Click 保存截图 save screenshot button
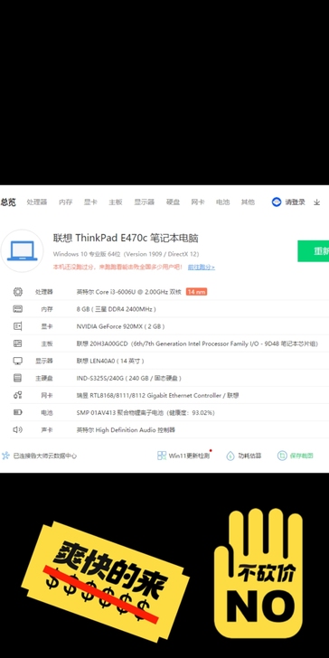Viewport: 329px width, 658px height. 301,456
